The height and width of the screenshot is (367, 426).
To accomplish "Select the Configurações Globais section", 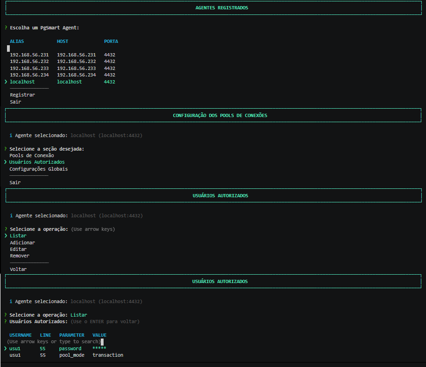I will (39, 169).
